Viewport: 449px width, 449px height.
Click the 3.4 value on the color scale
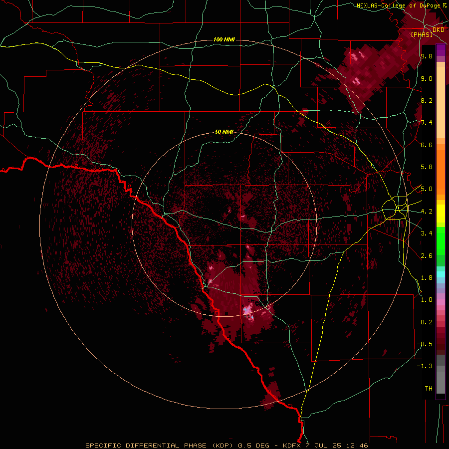coord(427,233)
